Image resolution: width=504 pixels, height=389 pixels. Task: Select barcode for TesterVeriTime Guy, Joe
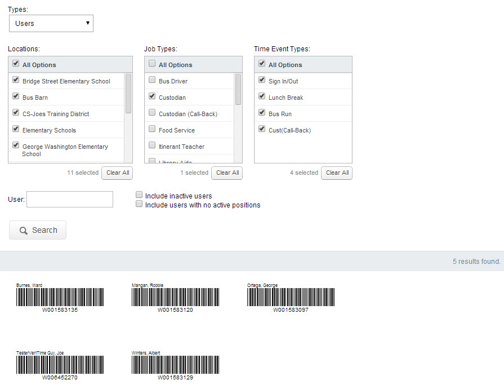(x=60, y=365)
